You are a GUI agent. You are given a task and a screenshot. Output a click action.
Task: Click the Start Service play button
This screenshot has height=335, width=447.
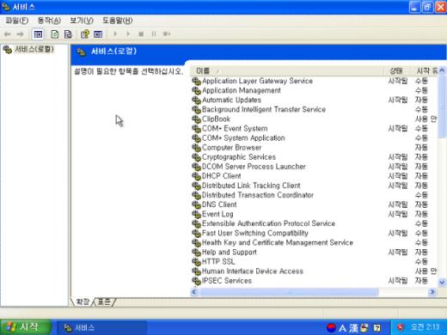(x=115, y=33)
